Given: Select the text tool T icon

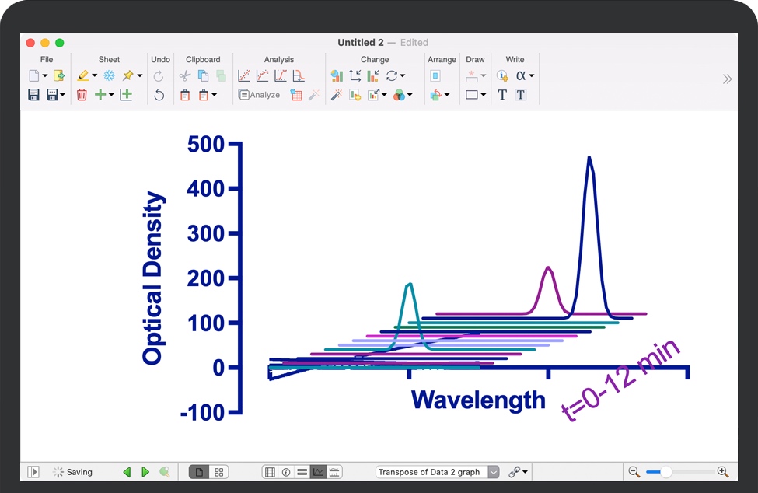Looking at the screenshot, I should tap(502, 95).
